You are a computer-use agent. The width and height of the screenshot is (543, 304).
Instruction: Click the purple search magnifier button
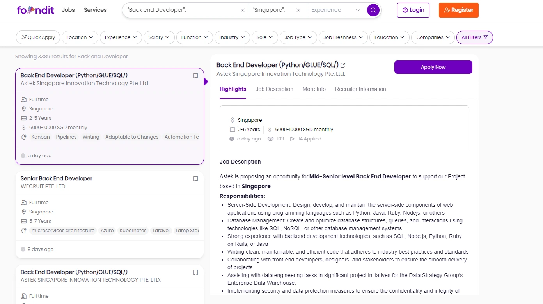[x=373, y=10]
